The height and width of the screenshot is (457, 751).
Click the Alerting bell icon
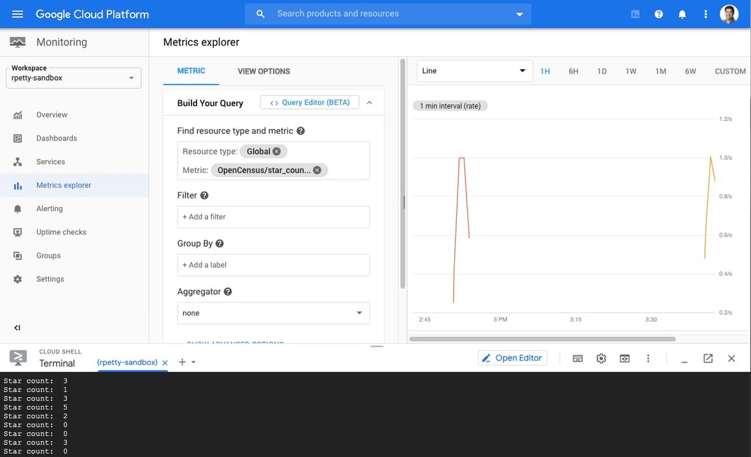[x=18, y=208]
